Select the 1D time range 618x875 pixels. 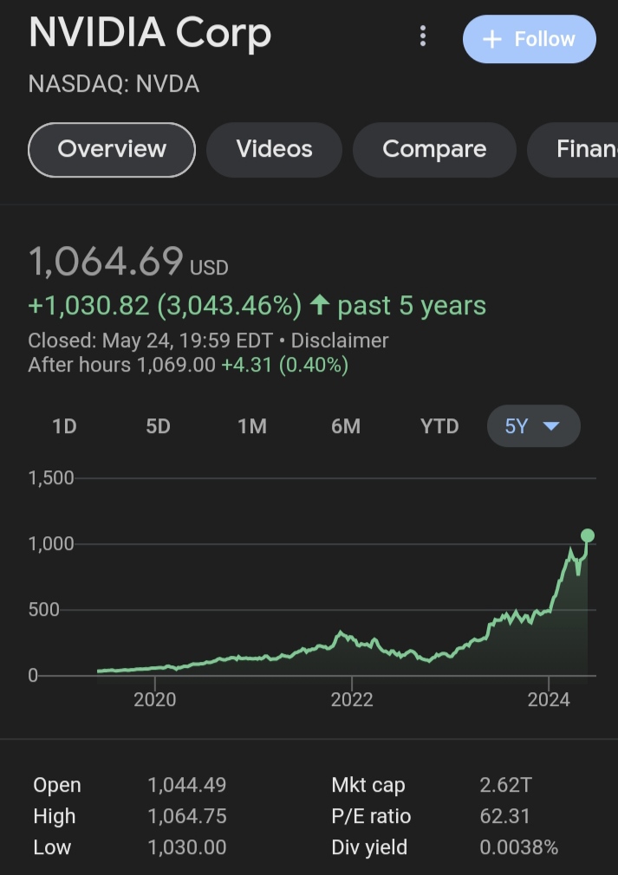(x=65, y=426)
